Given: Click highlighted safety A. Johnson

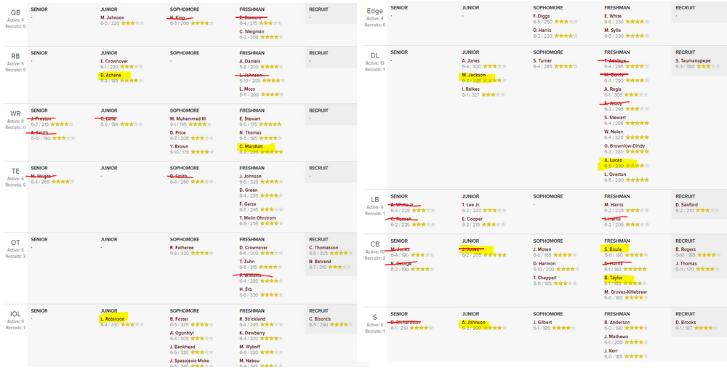Looking at the screenshot, I should point(475,322).
